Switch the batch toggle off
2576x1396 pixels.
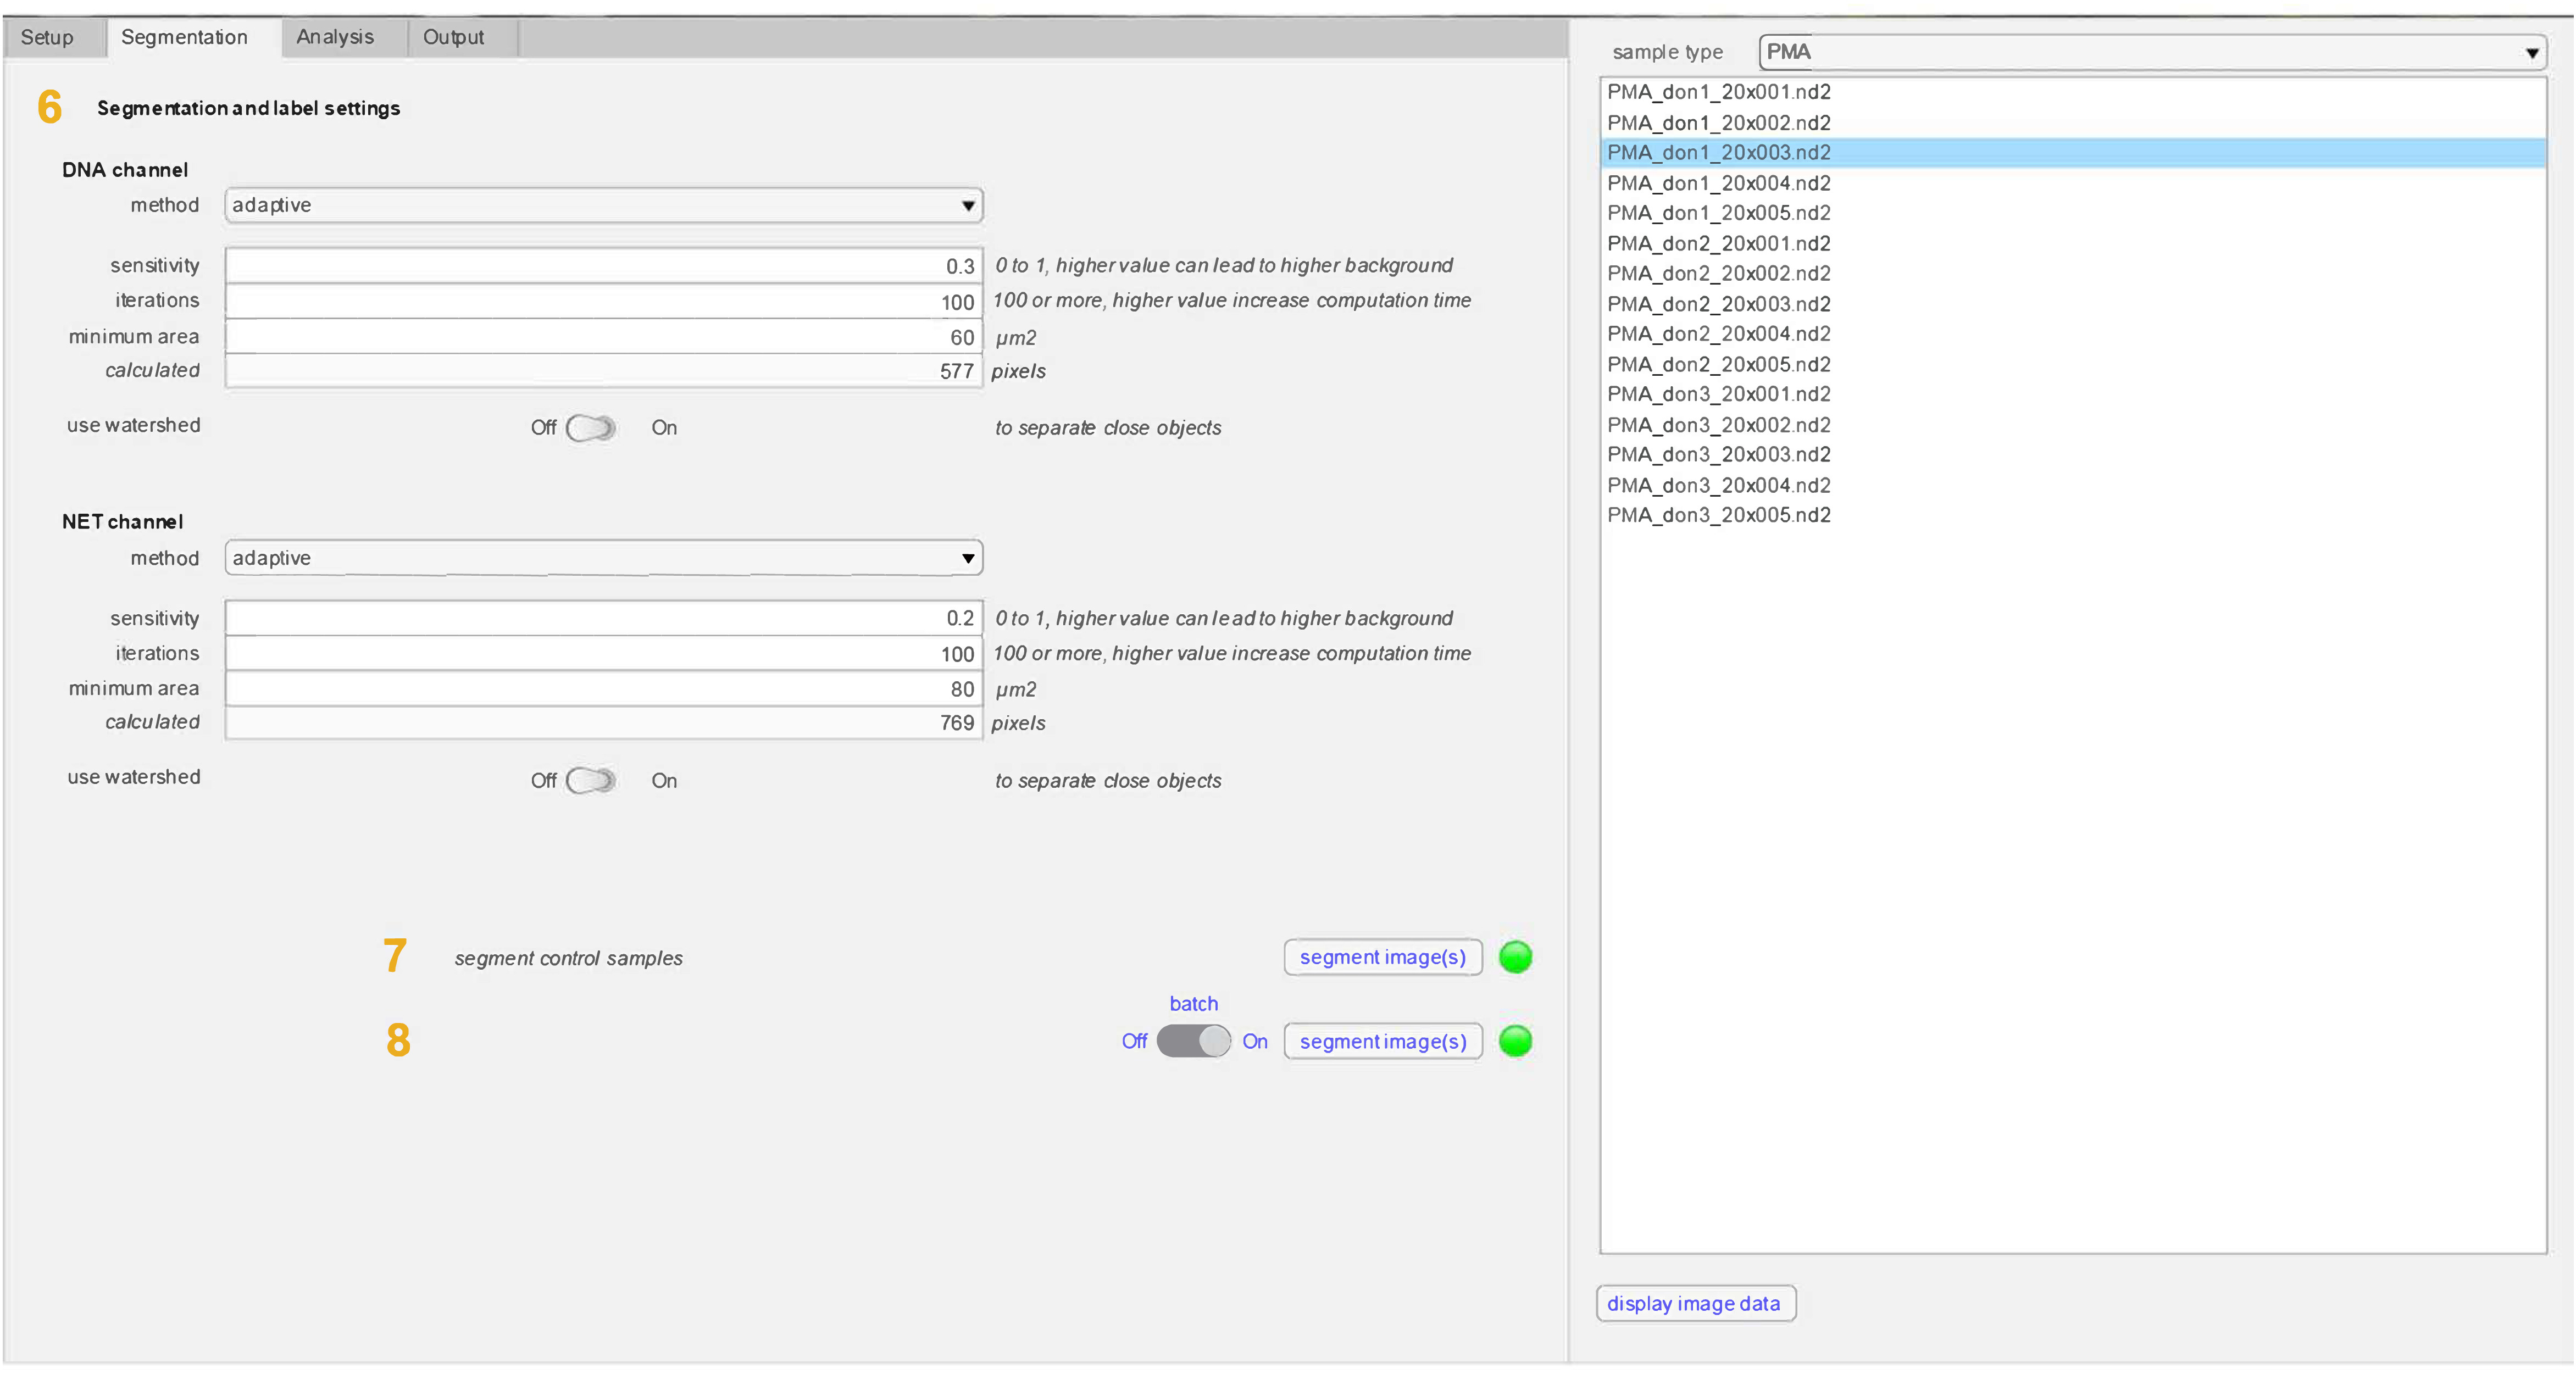point(1193,1041)
